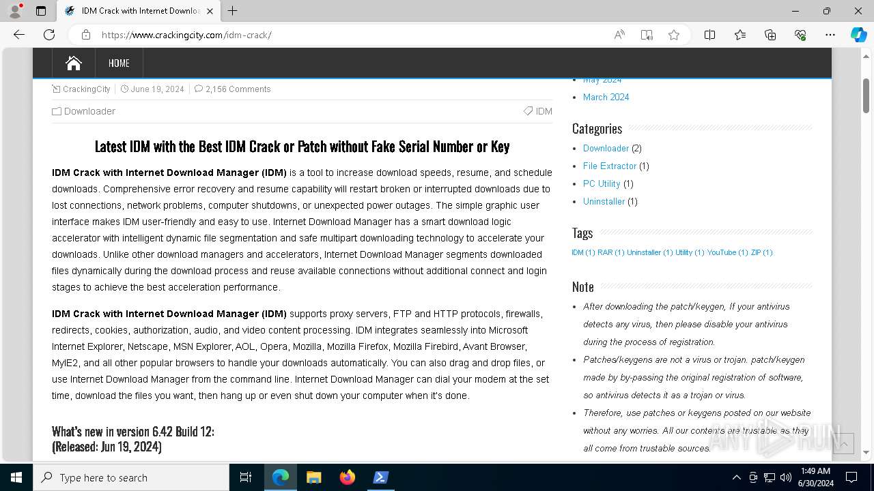Open File Extractor category

pyautogui.click(x=609, y=166)
